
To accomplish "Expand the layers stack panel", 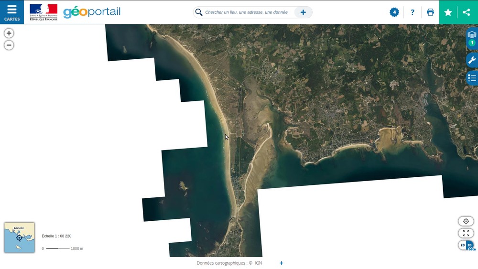I will point(472,35).
